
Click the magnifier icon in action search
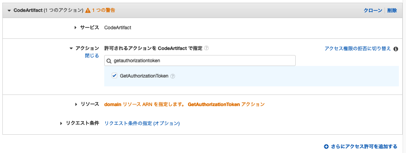[109, 61]
